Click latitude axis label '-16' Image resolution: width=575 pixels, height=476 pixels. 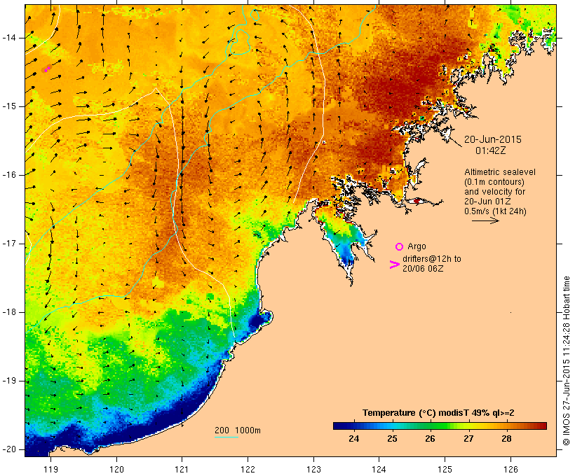coord(9,175)
